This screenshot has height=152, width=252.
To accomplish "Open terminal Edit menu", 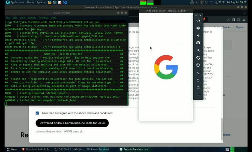I will [15, 18].
